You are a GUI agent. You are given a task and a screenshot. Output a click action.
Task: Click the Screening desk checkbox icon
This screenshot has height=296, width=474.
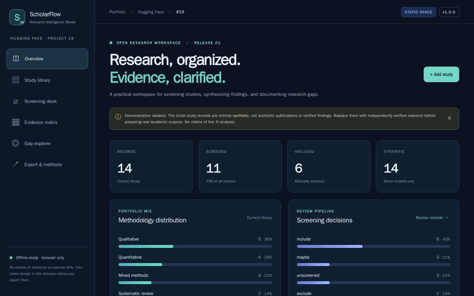click(16, 101)
